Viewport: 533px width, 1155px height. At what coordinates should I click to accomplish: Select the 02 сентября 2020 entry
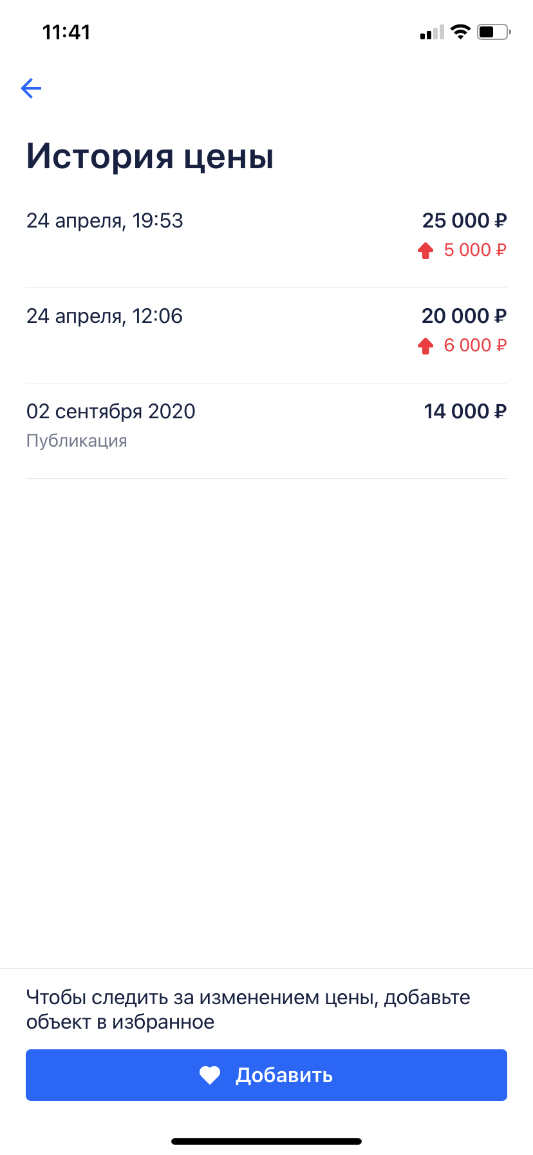click(x=111, y=412)
